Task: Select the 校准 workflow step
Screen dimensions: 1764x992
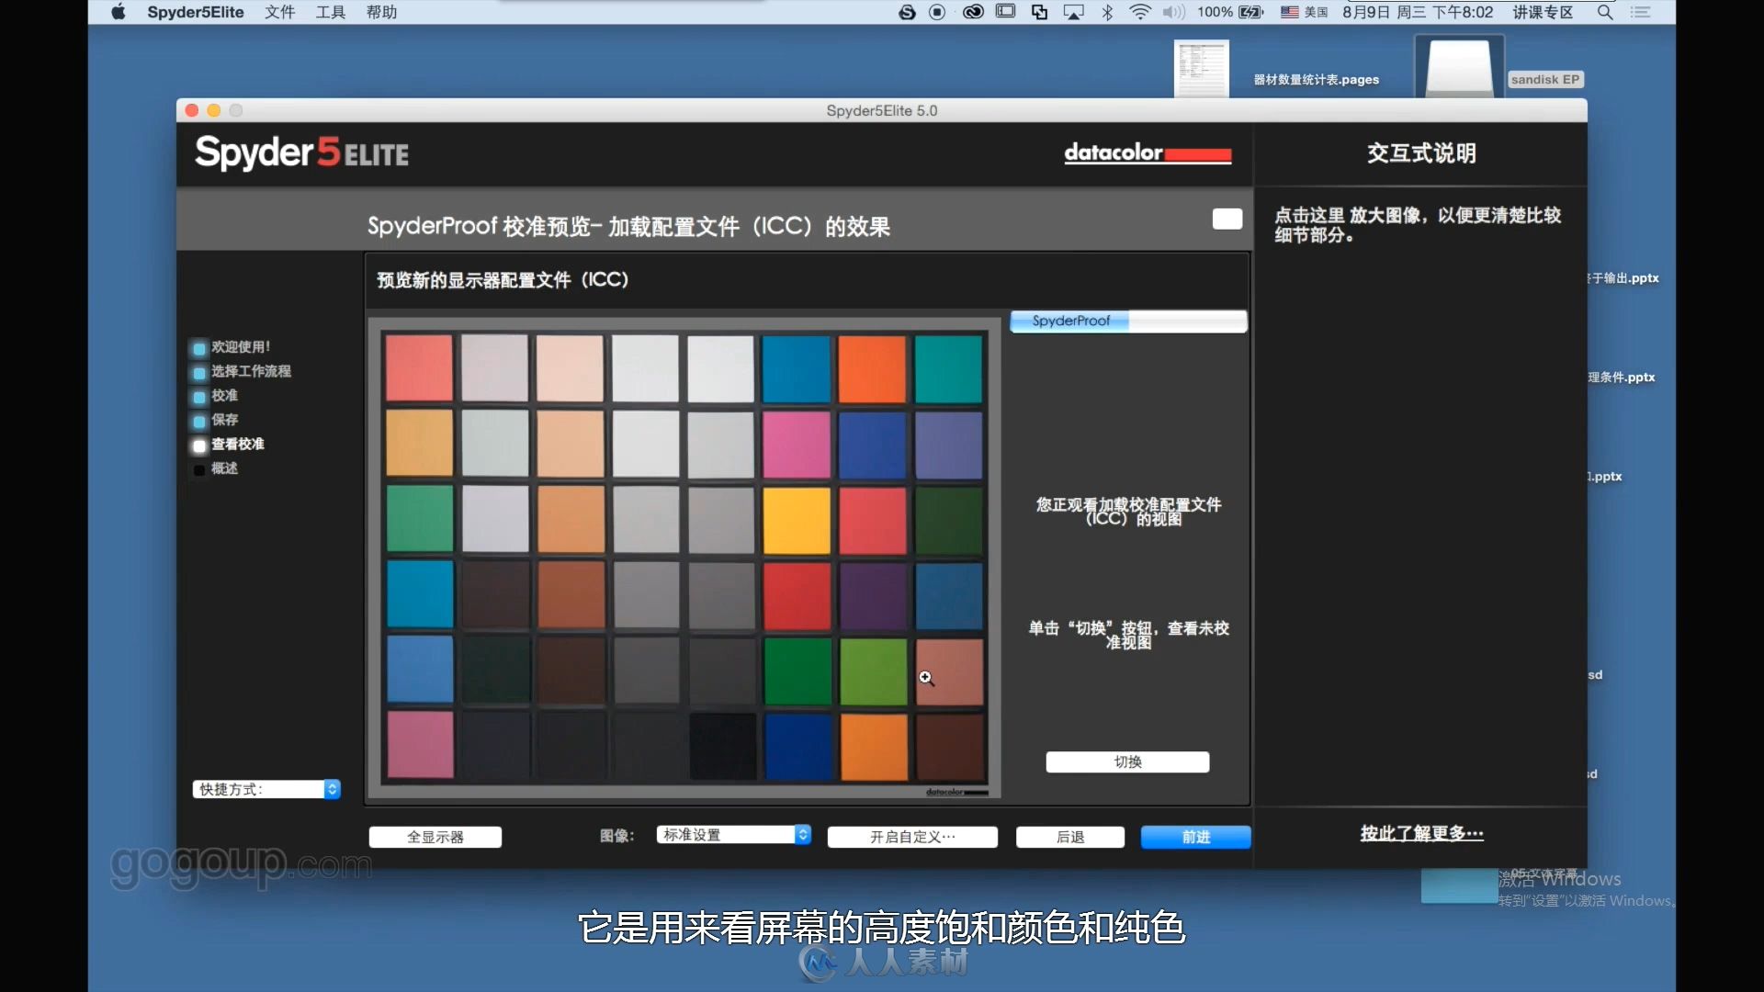Action: [x=224, y=396]
